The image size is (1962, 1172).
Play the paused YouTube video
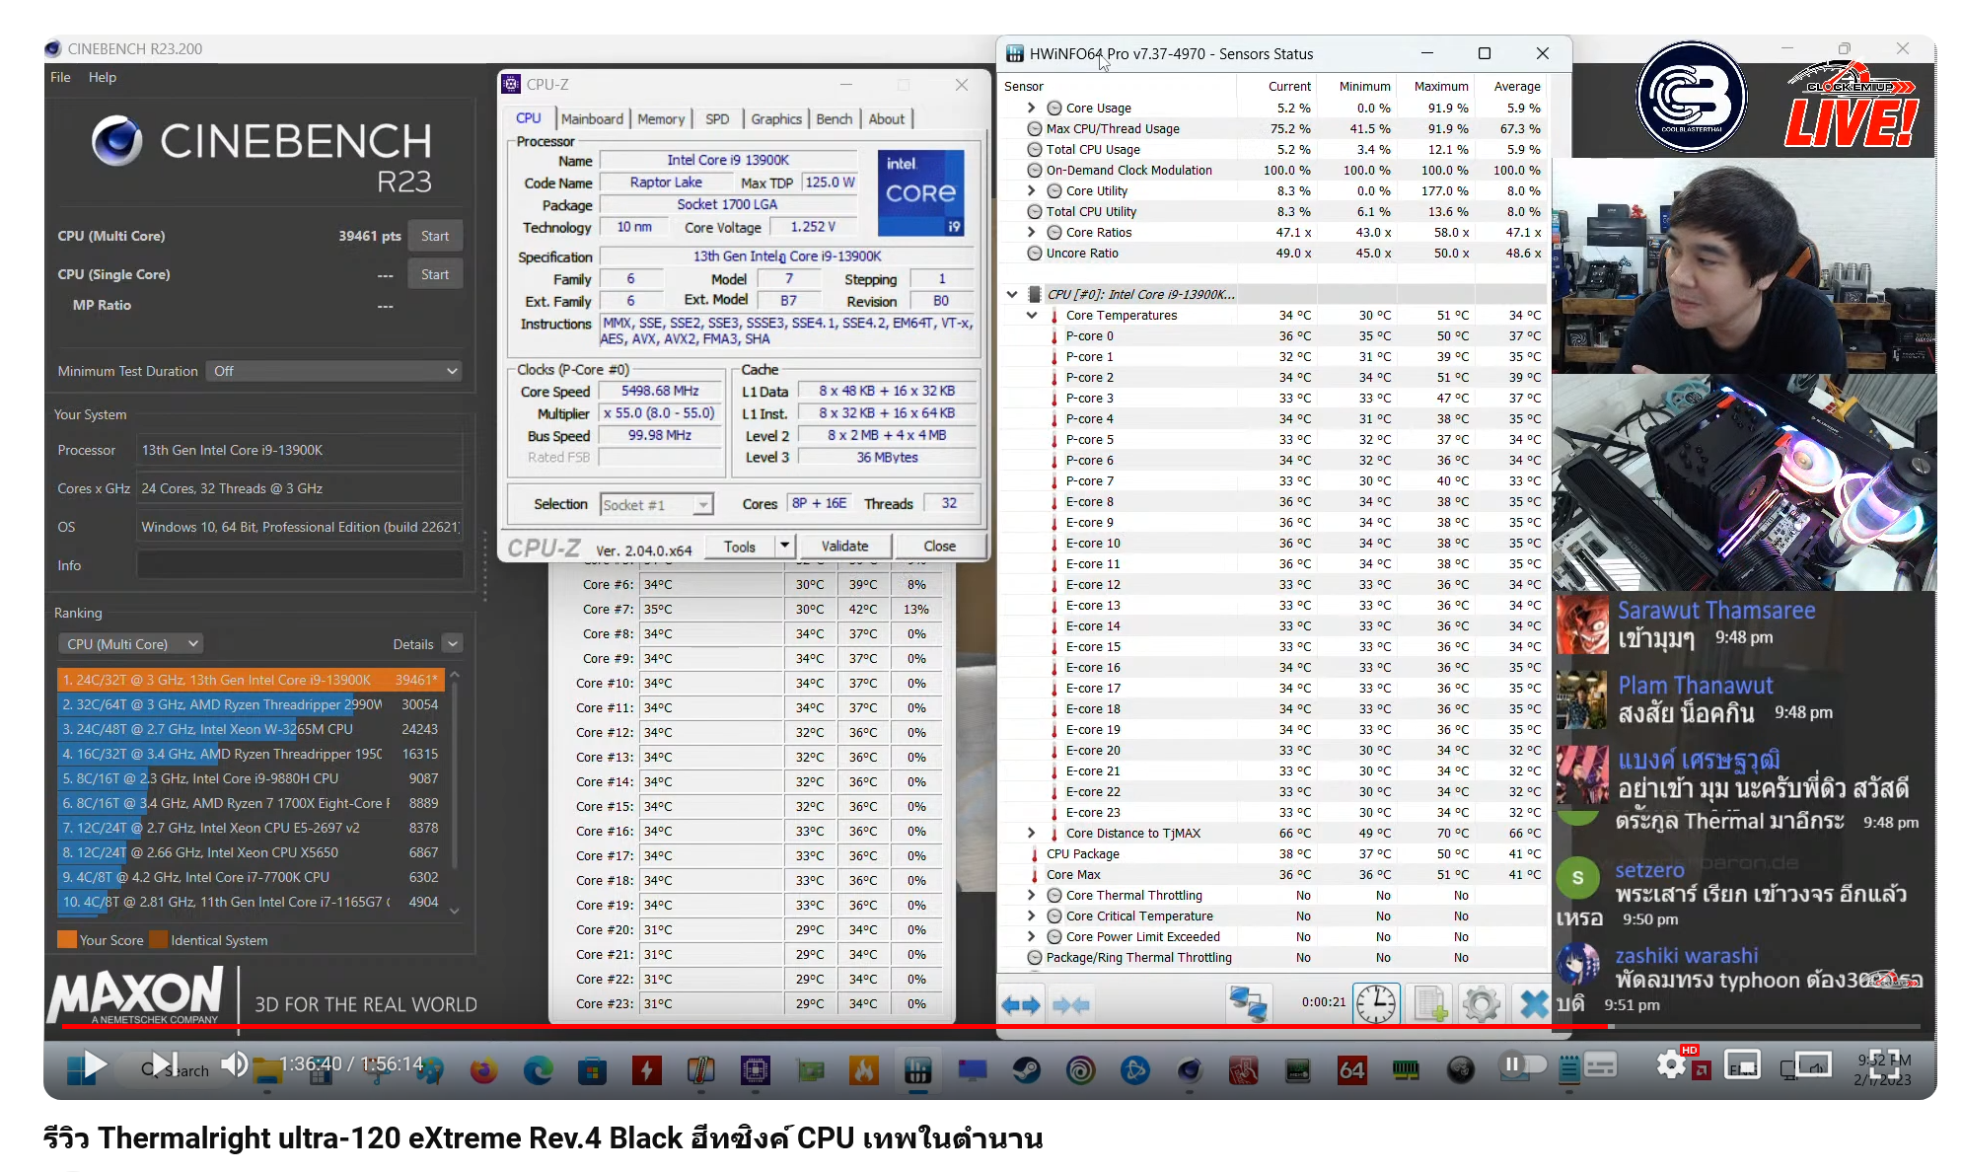coord(95,1064)
